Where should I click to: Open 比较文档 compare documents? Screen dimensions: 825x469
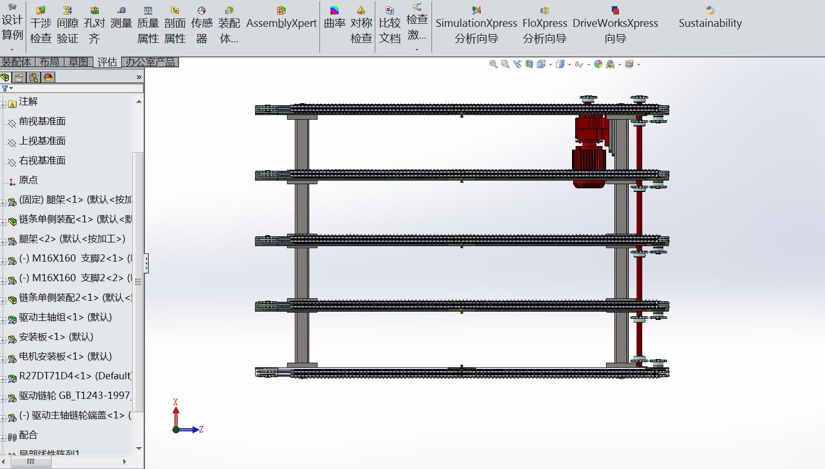click(390, 24)
